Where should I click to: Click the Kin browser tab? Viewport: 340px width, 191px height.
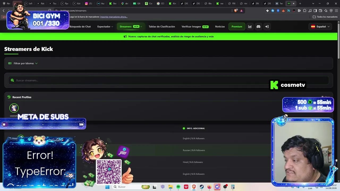tap(173, 3)
